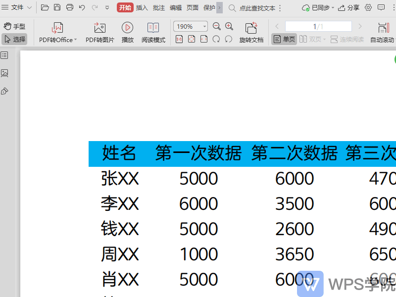Click the name 钱XX

tap(120, 229)
